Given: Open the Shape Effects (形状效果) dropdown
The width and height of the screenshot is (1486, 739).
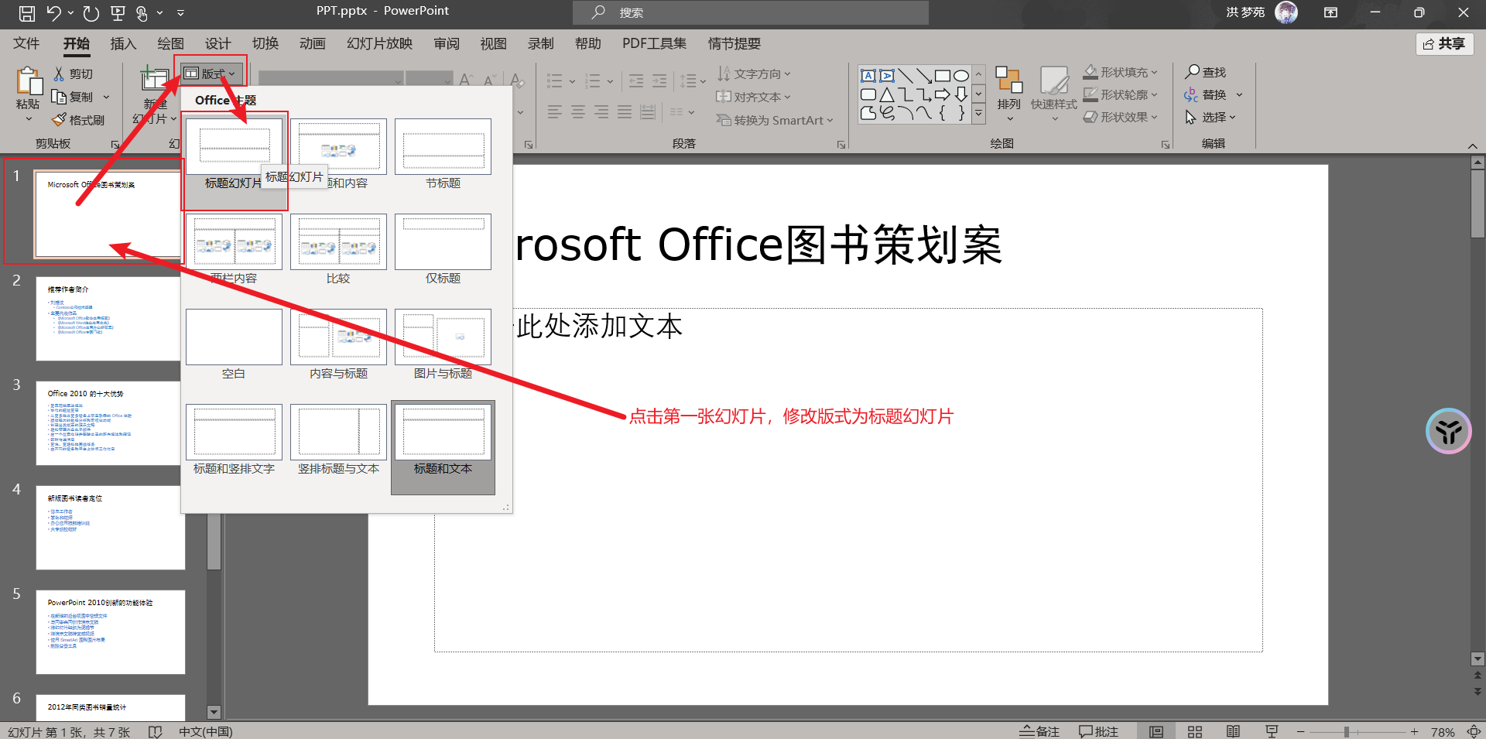Looking at the screenshot, I should 1120,117.
